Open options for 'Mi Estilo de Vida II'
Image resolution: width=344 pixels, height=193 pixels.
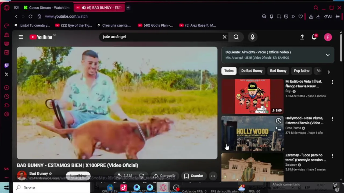tap(332, 82)
